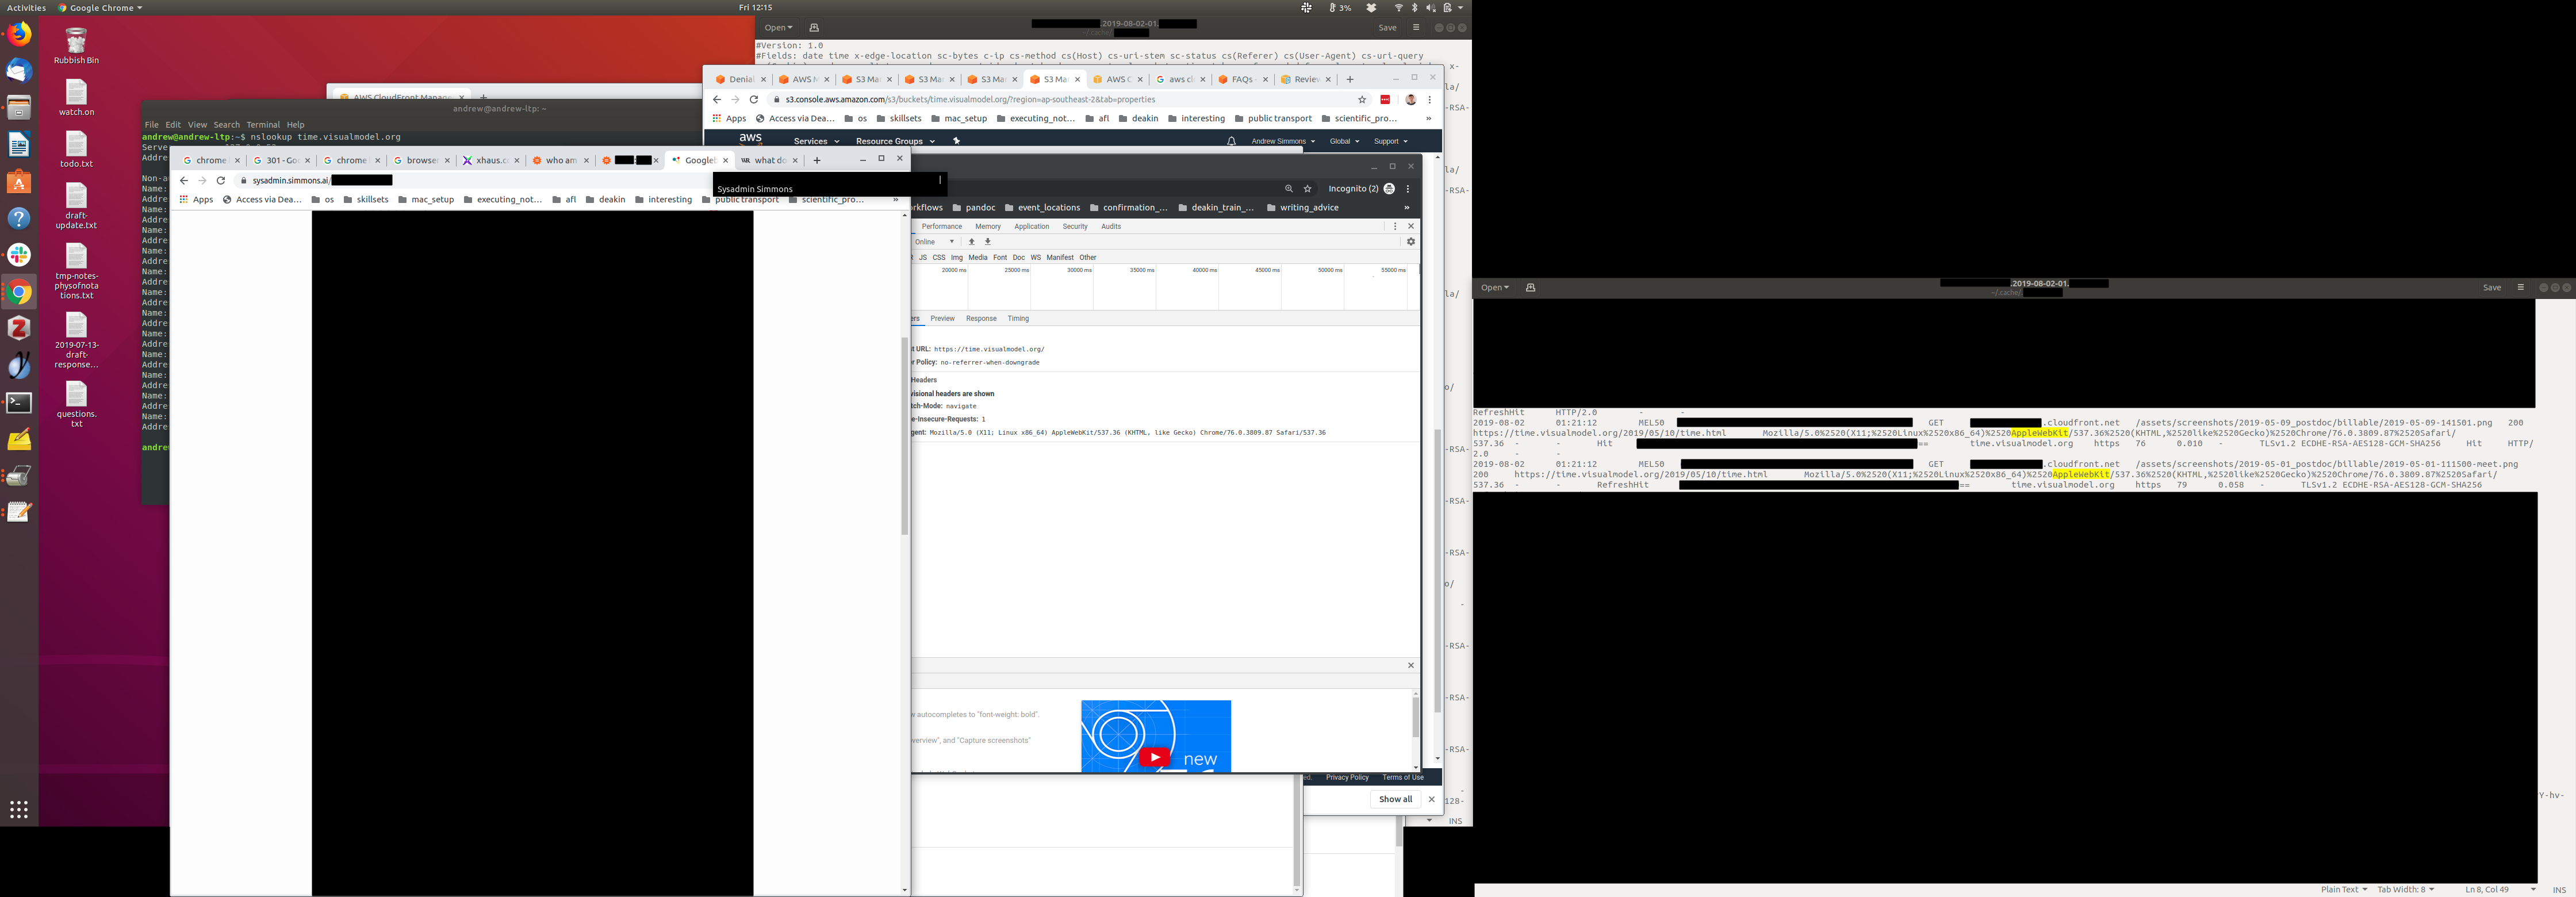Expand the AWS Services dropdown

point(816,141)
